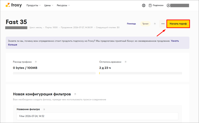Open the Подписки page
This screenshot has width=199, height=123.
pyautogui.click(x=156, y=5)
